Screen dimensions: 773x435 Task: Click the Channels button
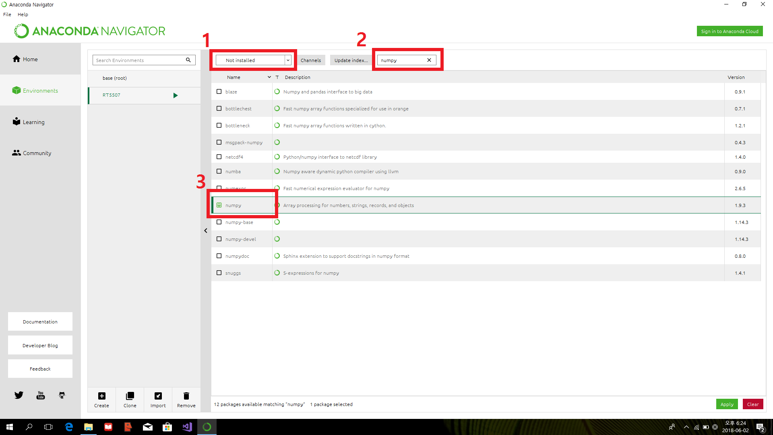pyautogui.click(x=311, y=60)
